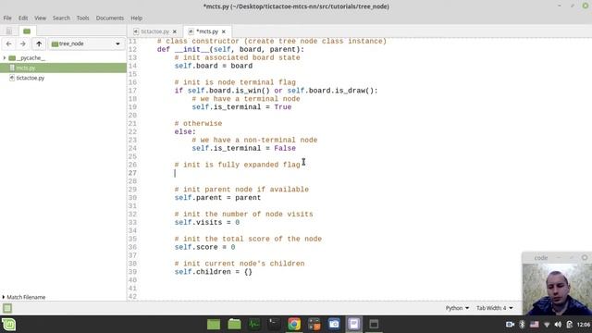Viewport: 592px width, 333px height.
Task: Open keyboard layout US flag indicator
Action: pos(535,325)
